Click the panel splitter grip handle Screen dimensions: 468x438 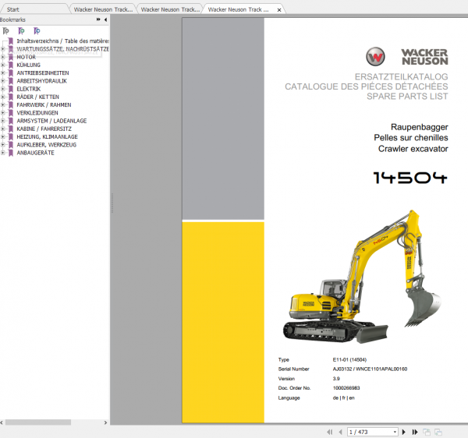tap(112, 203)
